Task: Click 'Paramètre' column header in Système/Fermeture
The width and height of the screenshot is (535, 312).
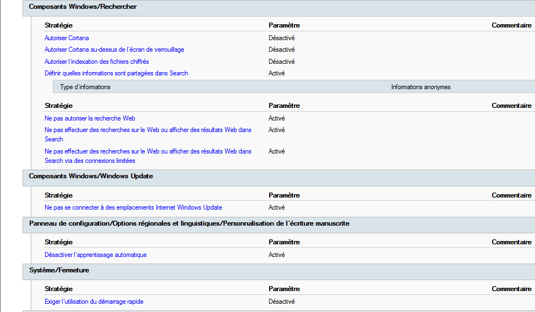Action: tap(284, 289)
